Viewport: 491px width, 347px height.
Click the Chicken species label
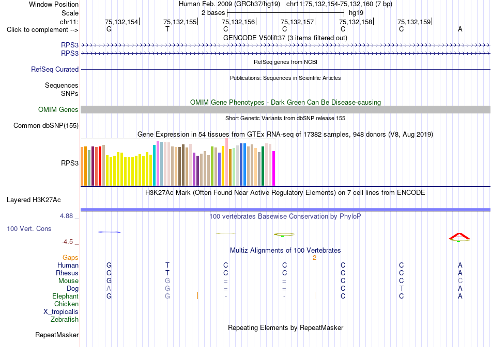(66, 304)
